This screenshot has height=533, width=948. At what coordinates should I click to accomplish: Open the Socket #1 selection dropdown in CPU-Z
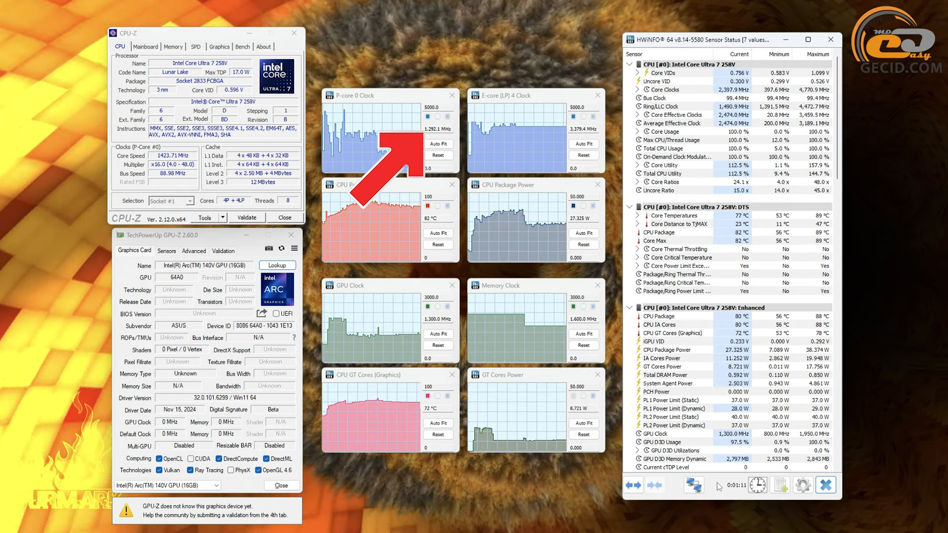click(x=190, y=201)
